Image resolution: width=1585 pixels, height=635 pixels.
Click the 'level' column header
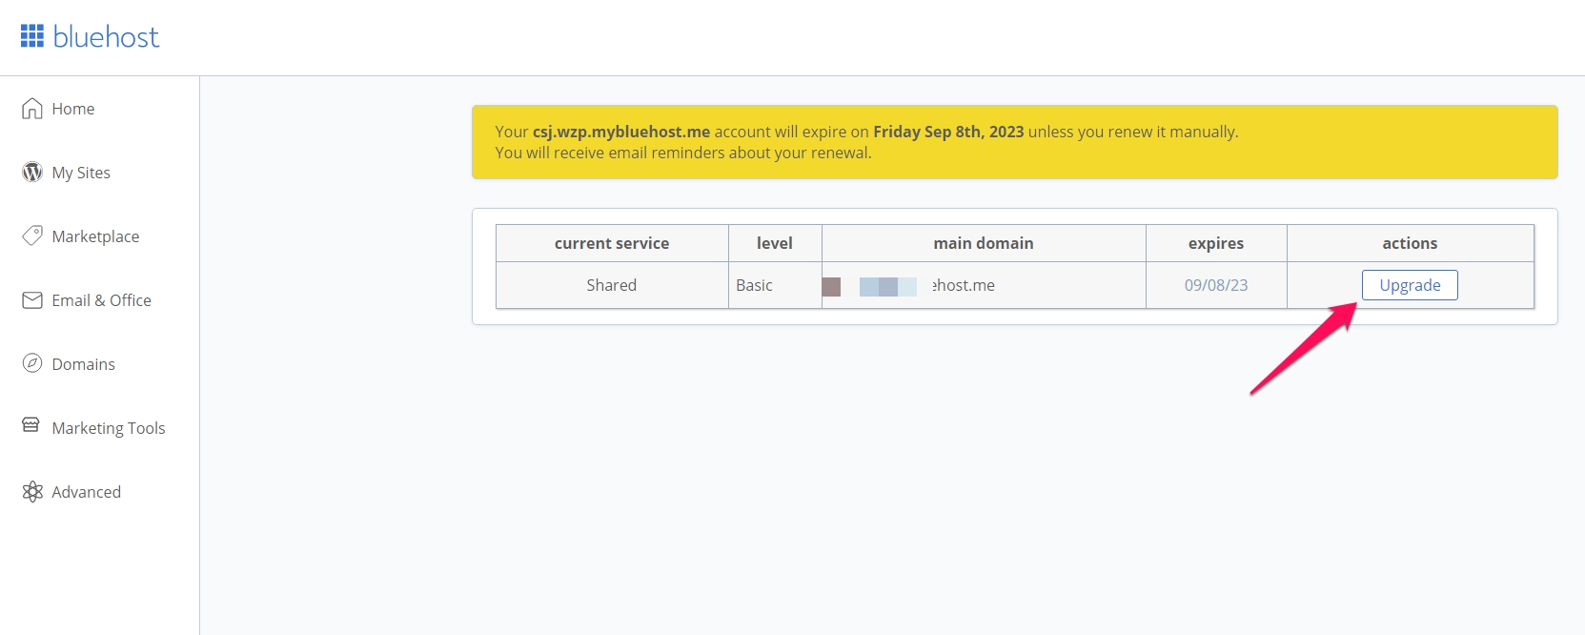(x=775, y=243)
